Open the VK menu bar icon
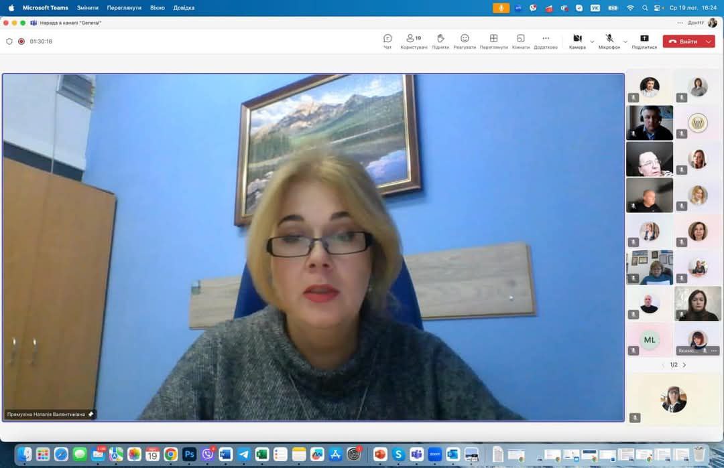 (x=595, y=8)
